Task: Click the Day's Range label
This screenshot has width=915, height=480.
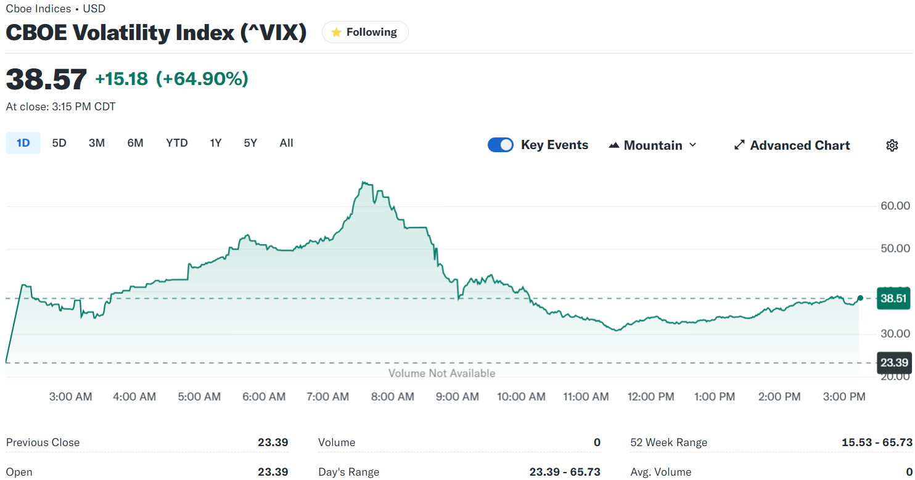Action: point(348,472)
